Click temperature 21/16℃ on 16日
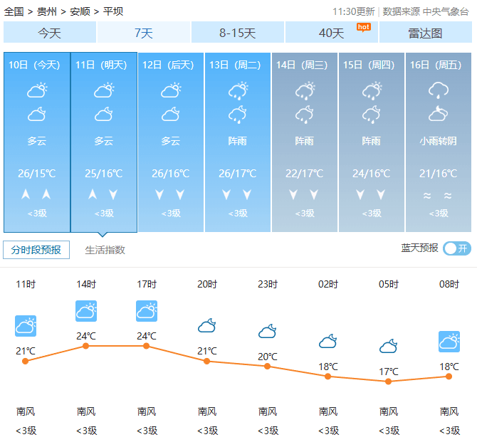 pyautogui.click(x=439, y=174)
